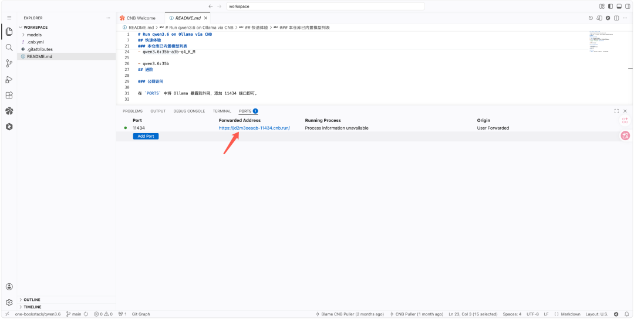Open the Run and Debug view
The image size is (634, 319).
(9, 80)
